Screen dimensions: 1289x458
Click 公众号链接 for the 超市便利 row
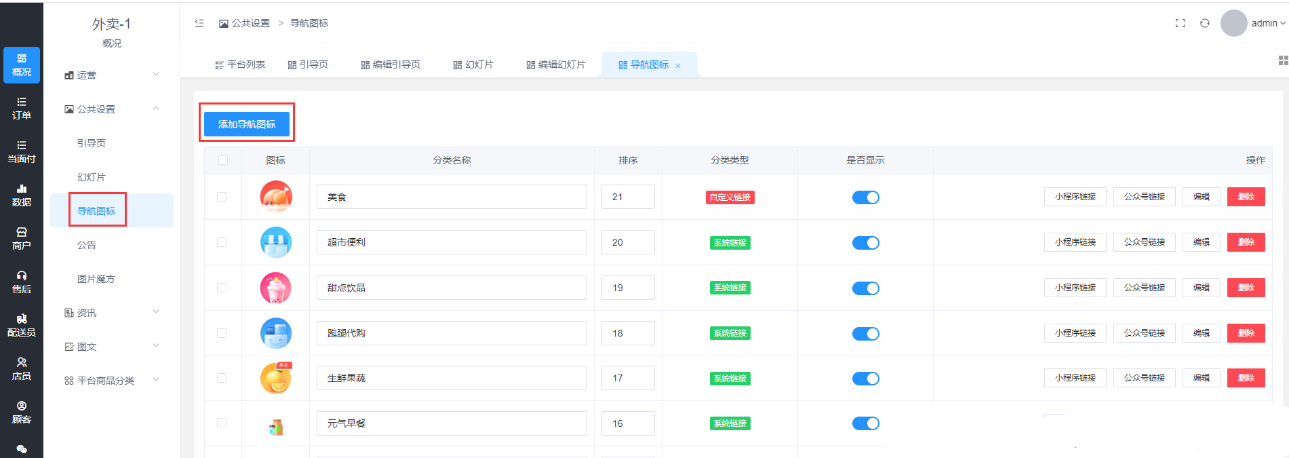click(1145, 242)
